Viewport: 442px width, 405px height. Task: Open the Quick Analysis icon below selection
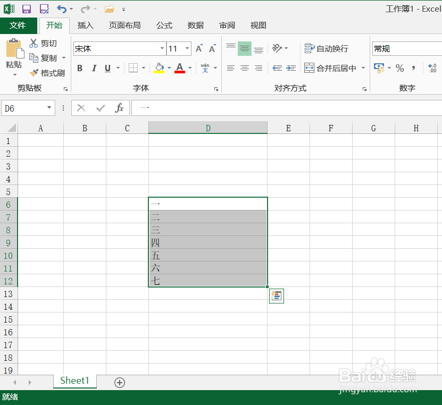point(277,296)
